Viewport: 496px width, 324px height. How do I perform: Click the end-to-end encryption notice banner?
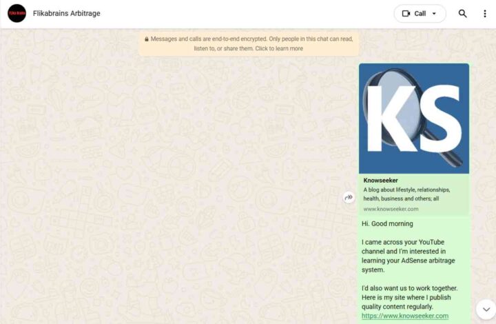click(x=249, y=43)
